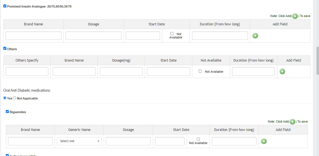Click green add icon in Premixed Insulin row
The image size is (319, 156).
[255, 36]
